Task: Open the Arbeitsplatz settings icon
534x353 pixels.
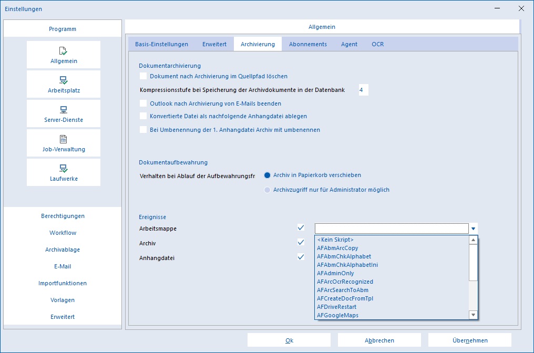Action: (64, 84)
